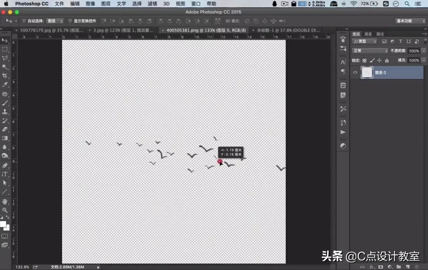Screen dimensions: 428x270
Task: Select the Eraser tool
Action: [x=5, y=129]
